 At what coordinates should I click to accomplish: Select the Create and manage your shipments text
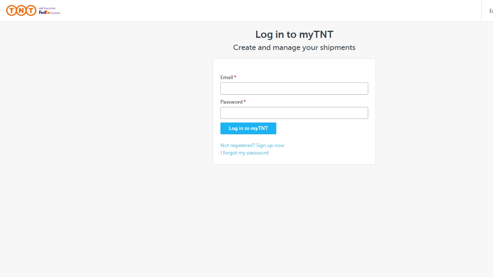coord(294,48)
